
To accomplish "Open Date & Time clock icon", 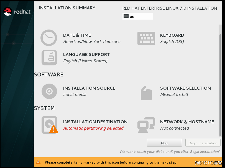I will (x=49, y=38).
